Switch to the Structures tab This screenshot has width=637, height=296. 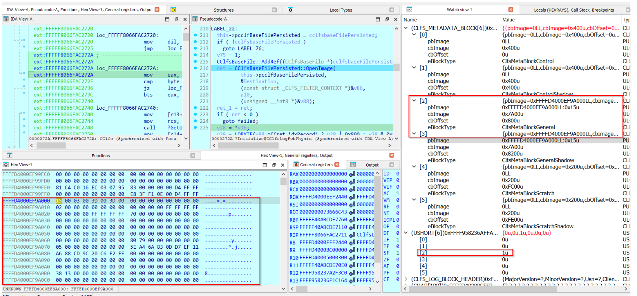pyautogui.click(x=224, y=10)
